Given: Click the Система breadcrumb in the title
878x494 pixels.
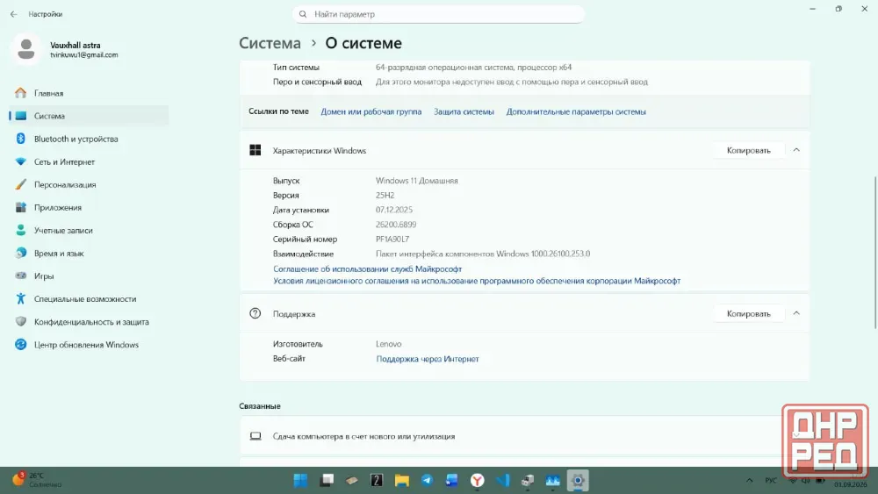Looking at the screenshot, I should [270, 43].
